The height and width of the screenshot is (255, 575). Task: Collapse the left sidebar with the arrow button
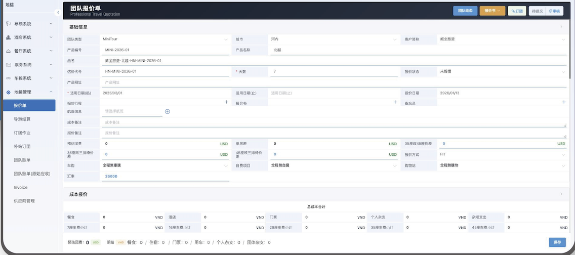pyautogui.click(x=58, y=12)
